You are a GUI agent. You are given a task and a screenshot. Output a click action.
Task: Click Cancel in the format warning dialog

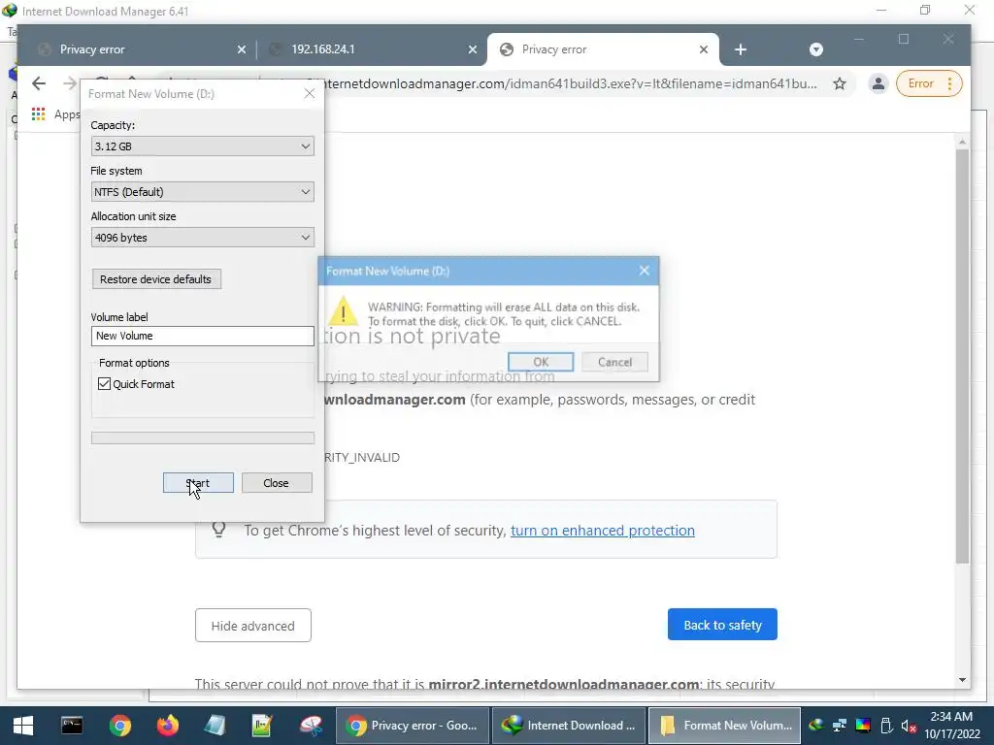click(614, 362)
